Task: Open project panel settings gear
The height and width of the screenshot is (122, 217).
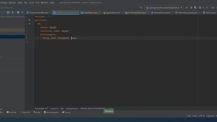Action: [18, 12]
